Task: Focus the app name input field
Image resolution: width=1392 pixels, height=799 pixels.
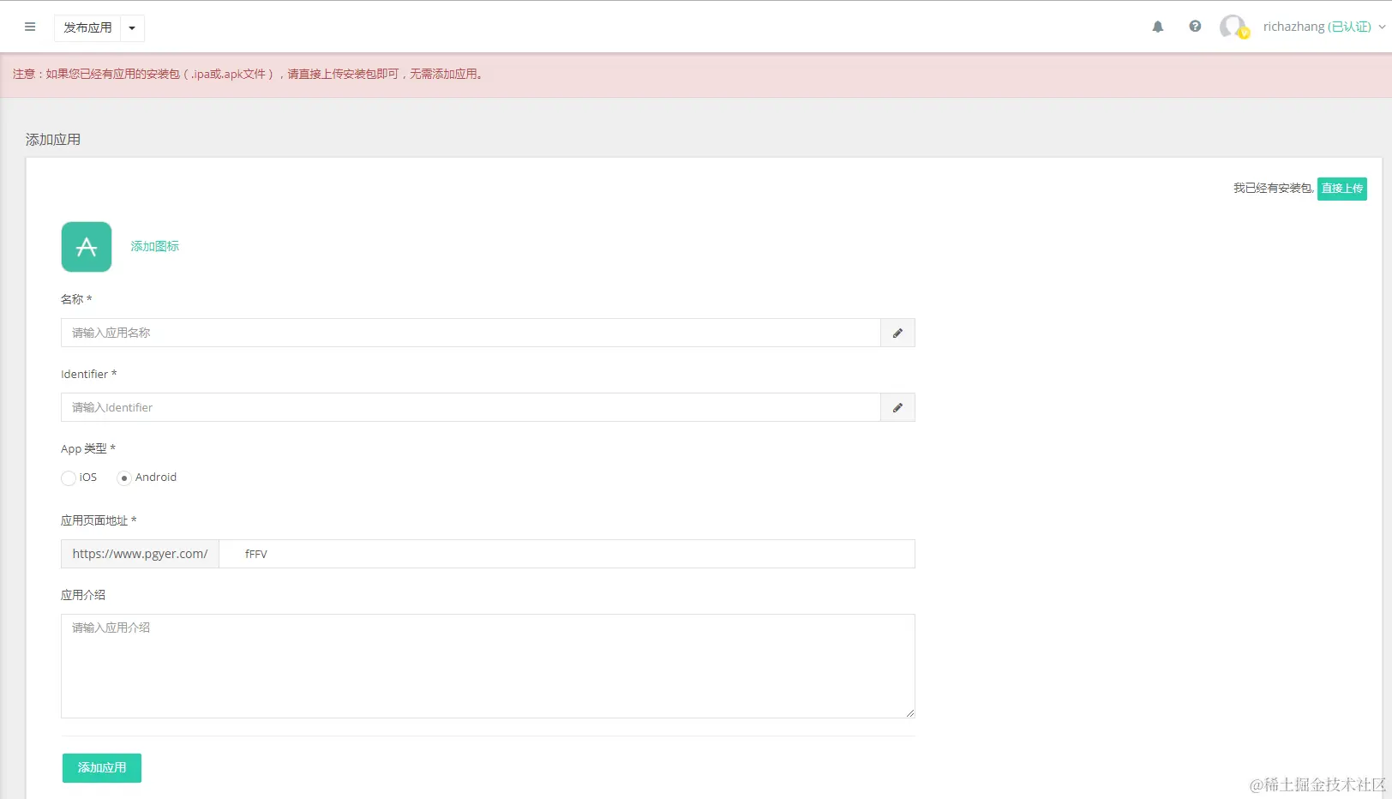Action: (x=471, y=333)
